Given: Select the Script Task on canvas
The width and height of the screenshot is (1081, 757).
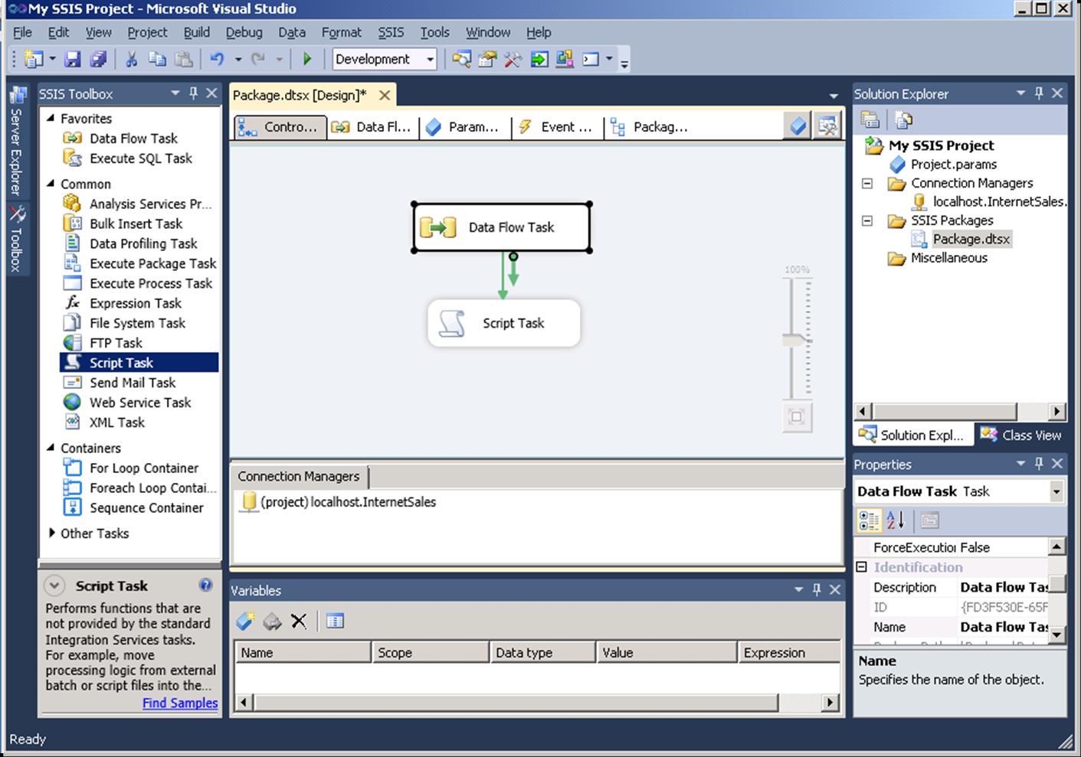Looking at the screenshot, I should coord(504,323).
